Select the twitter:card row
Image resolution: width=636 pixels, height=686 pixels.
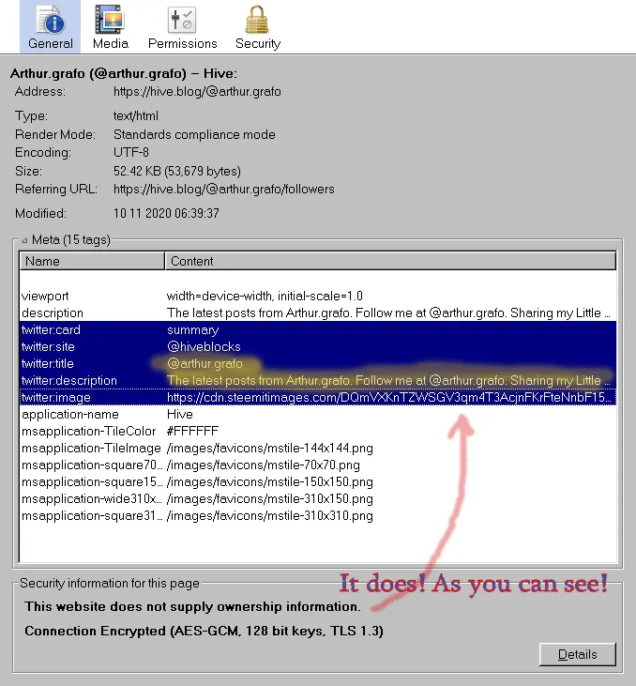point(318,330)
